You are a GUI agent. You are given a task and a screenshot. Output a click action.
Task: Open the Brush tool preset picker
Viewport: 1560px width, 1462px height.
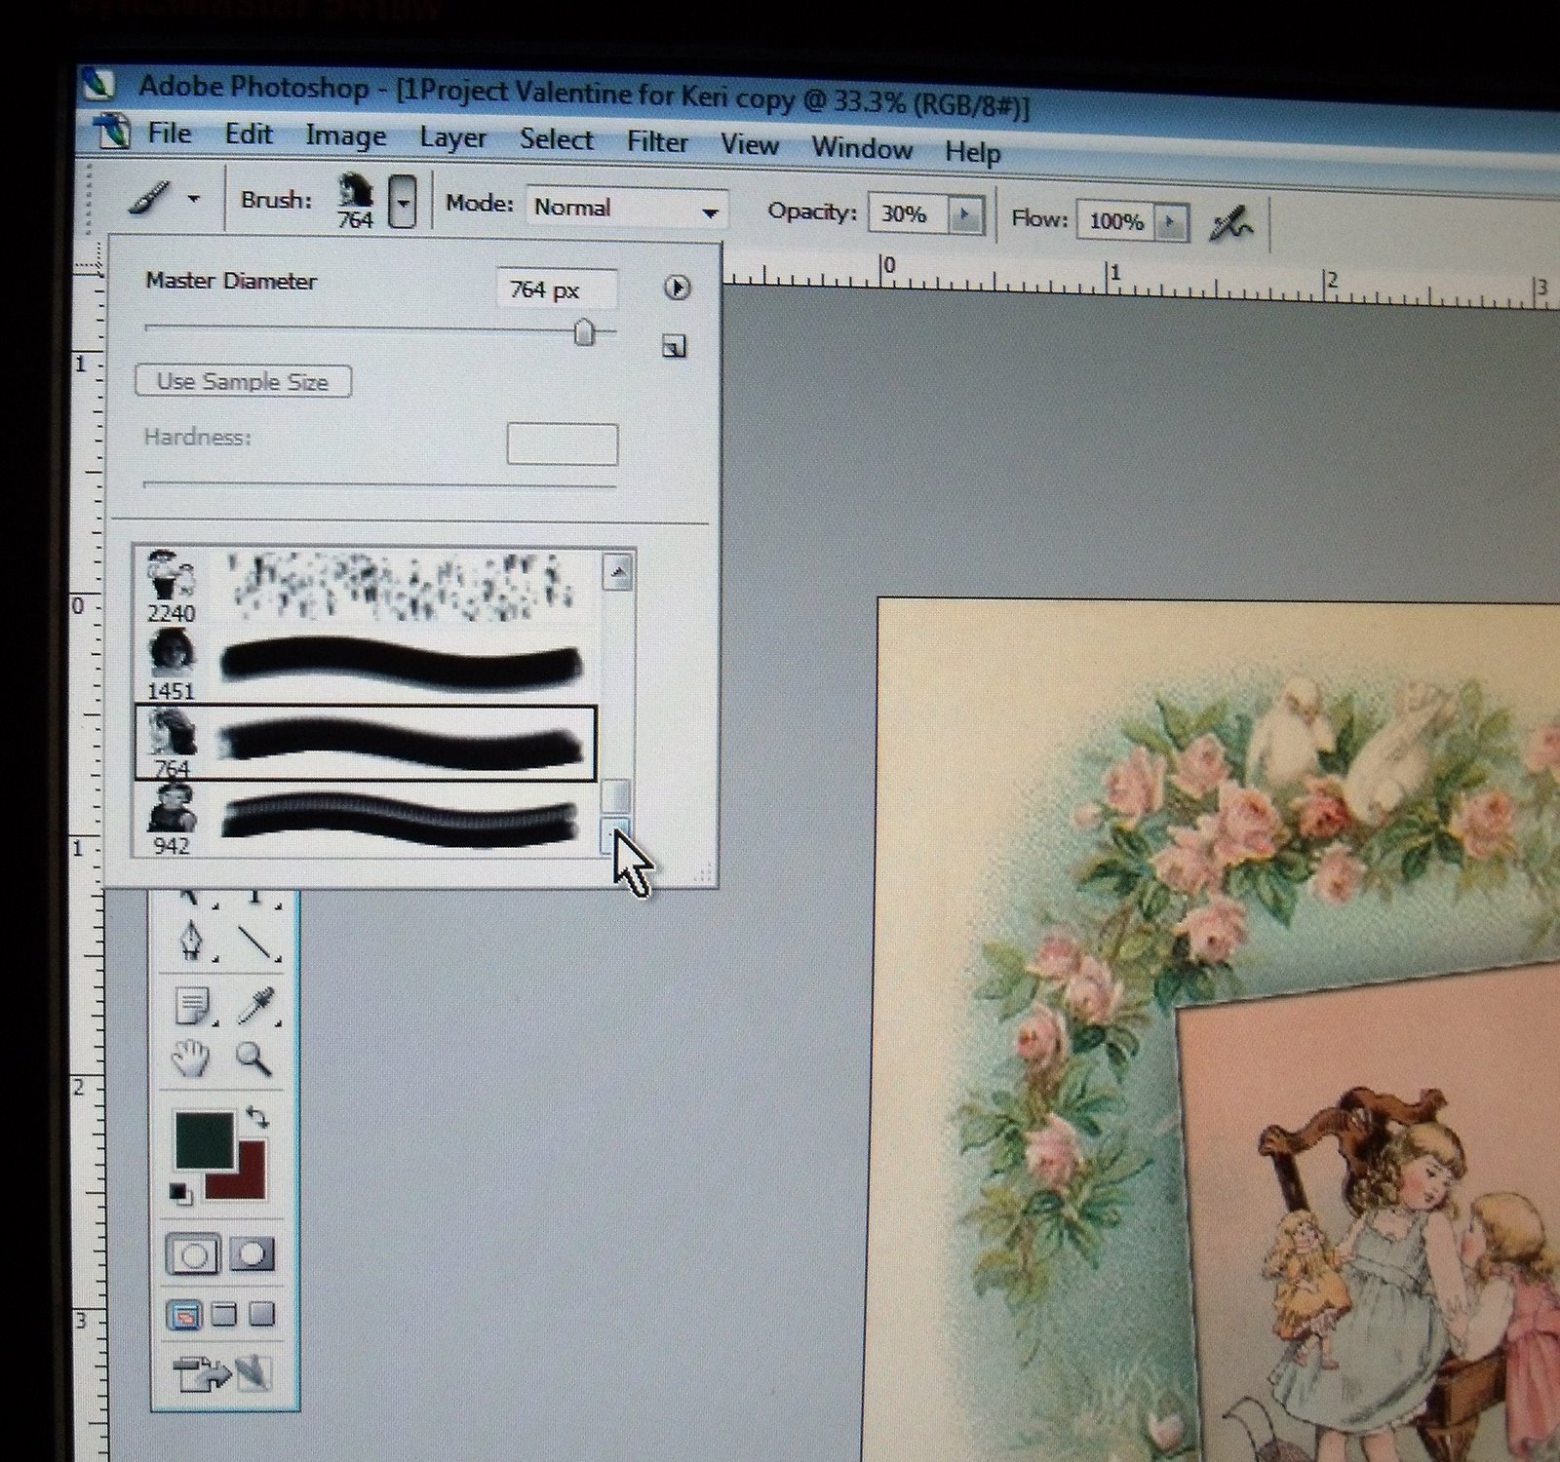(166, 199)
